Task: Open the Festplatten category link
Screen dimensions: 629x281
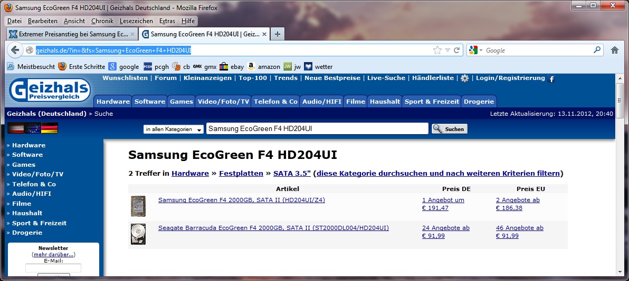Action: [241, 173]
